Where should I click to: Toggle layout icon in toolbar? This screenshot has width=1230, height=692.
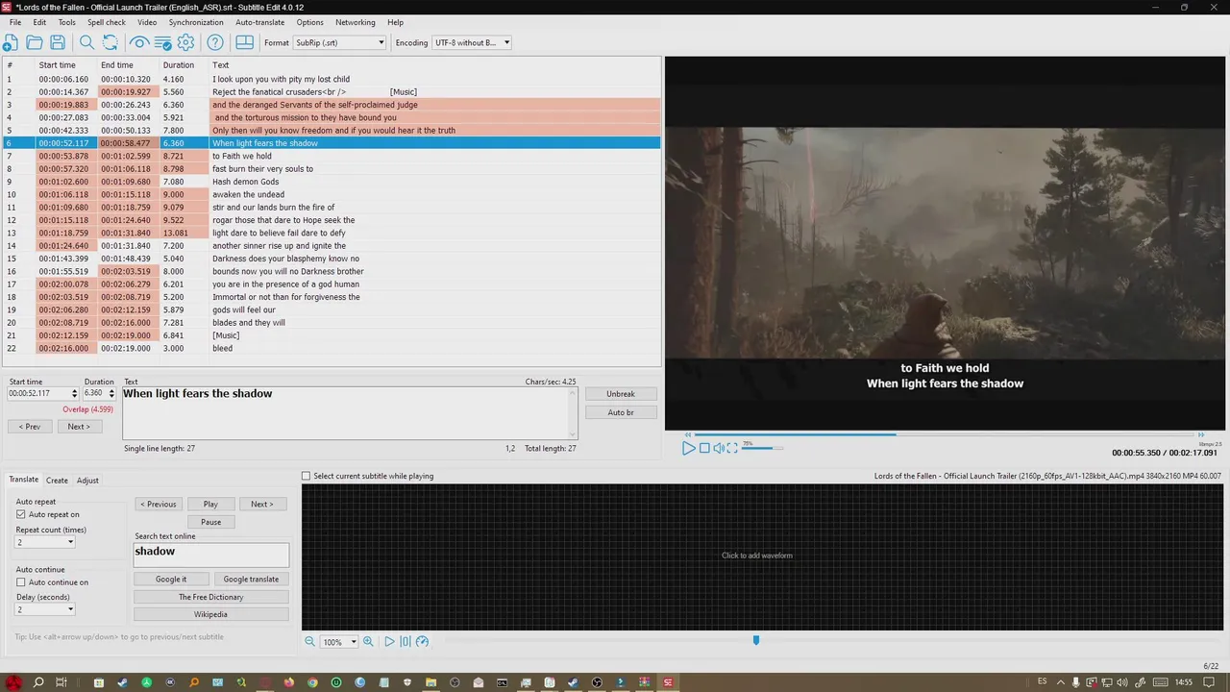tap(244, 42)
